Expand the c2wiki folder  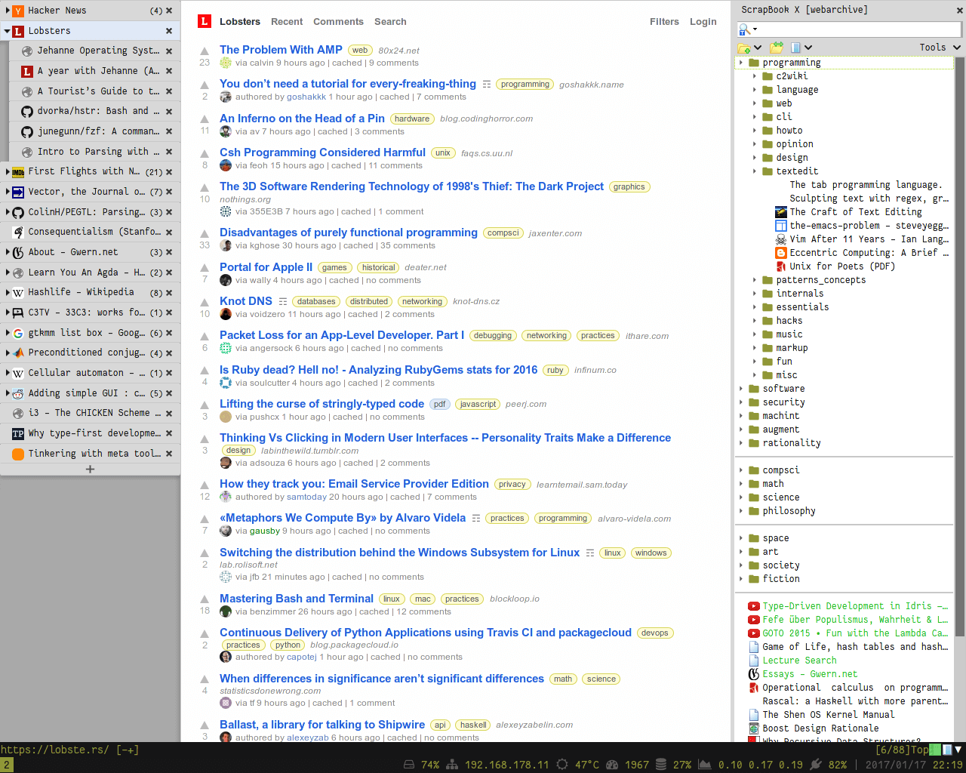pos(755,76)
